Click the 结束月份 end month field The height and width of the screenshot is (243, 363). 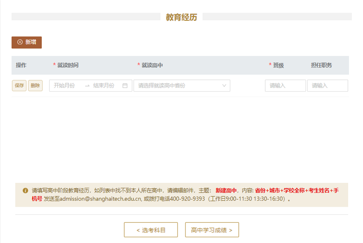[104, 86]
